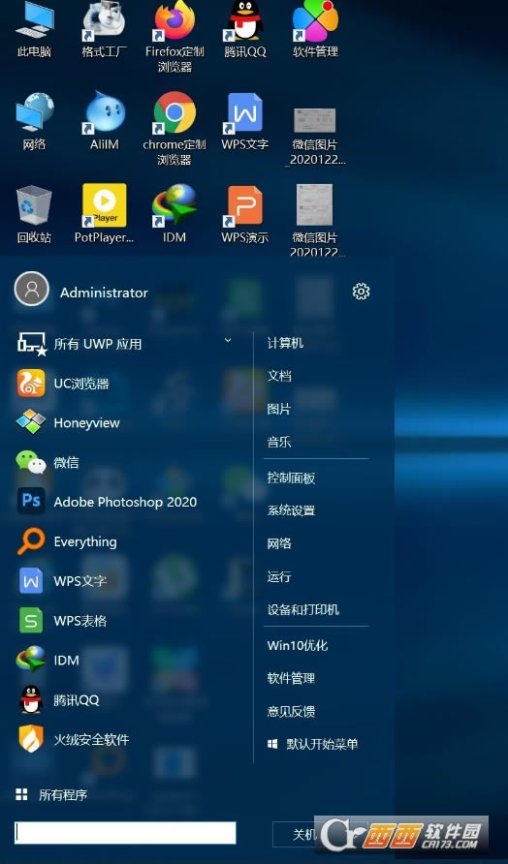Image resolution: width=508 pixels, height=864 pixels.
Task: Open 软件管理 in start menu column
Action: click(291, 678)
